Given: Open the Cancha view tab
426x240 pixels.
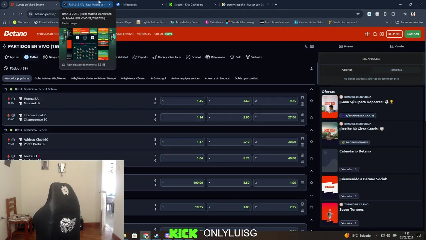Looking at the screenshot, I should click(397, 46).
